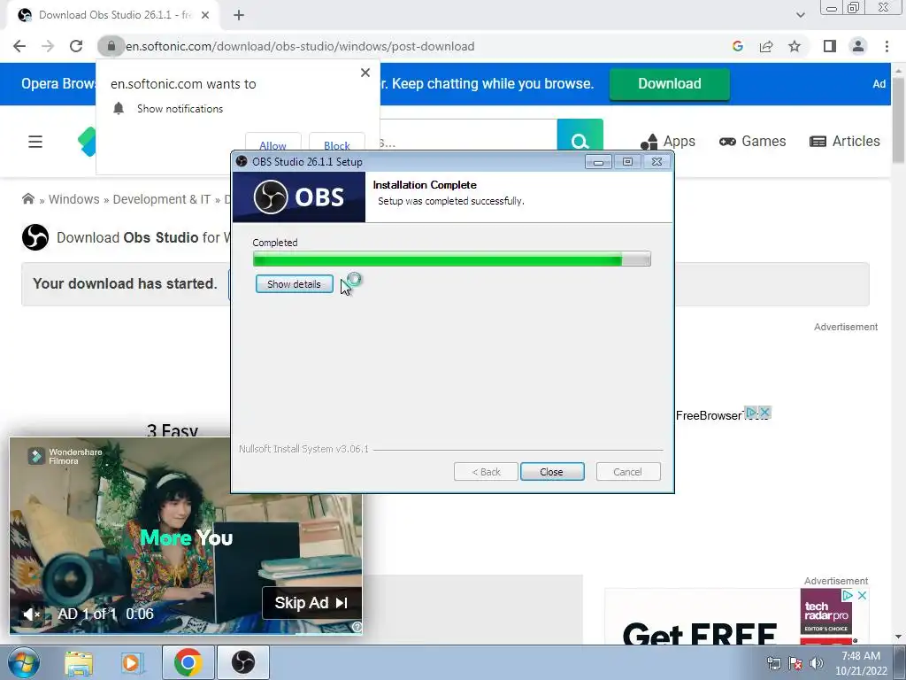Click the browser forward arrow
The height and width of the screenshot is (680, 906).
48,46
